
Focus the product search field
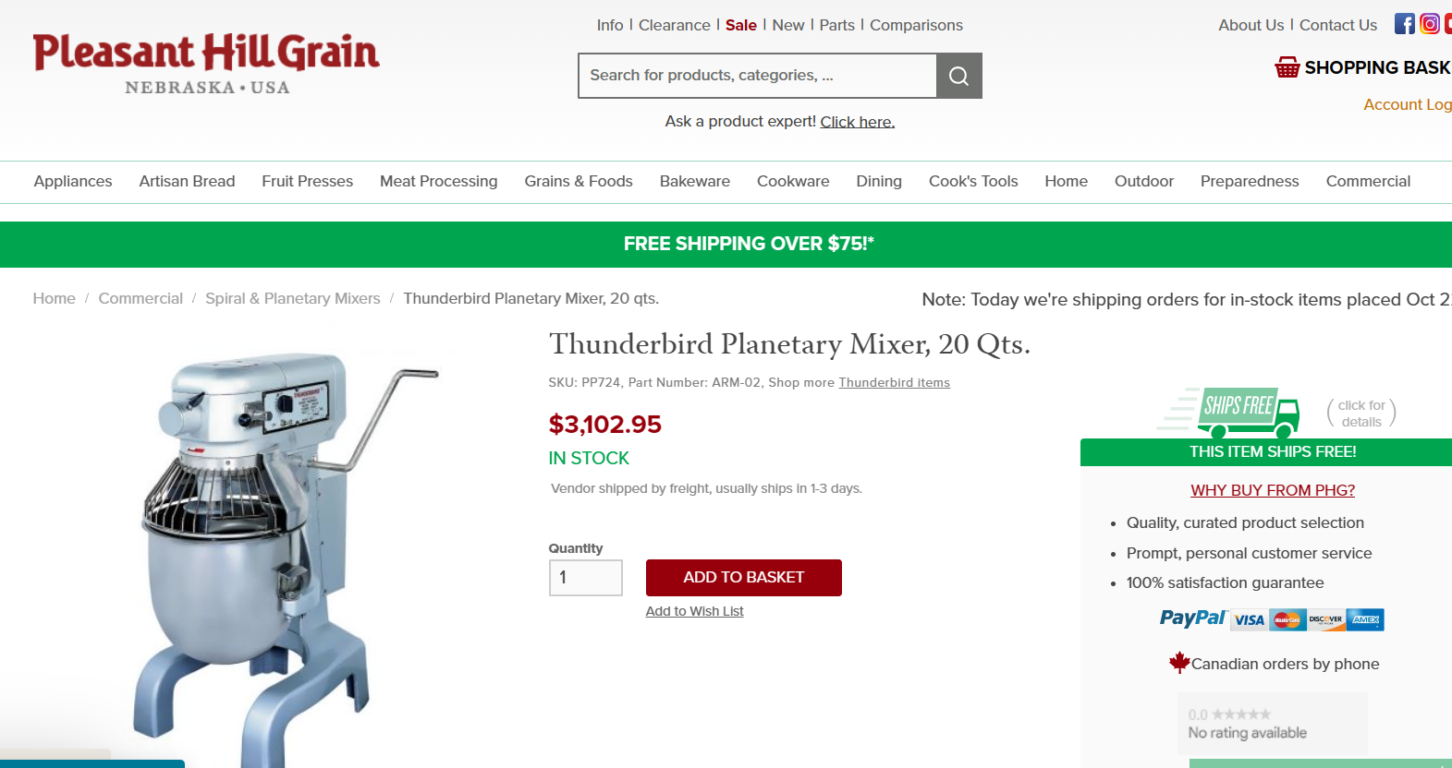point(757,76)
